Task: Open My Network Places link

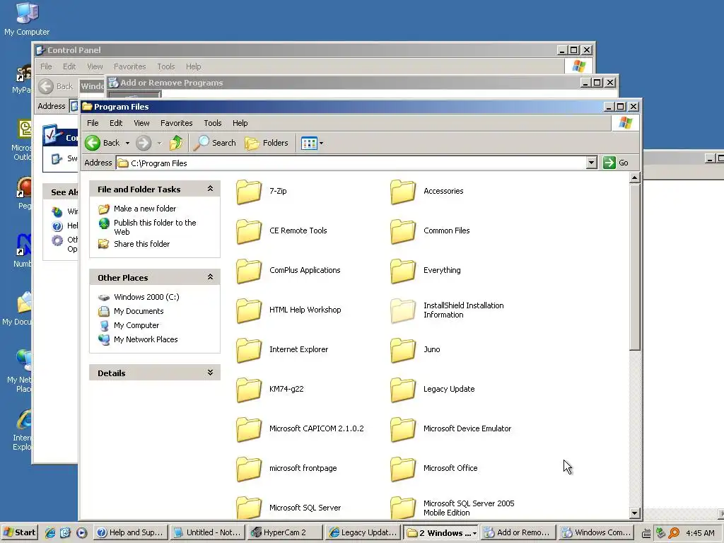Action: (x=146, y=339)
